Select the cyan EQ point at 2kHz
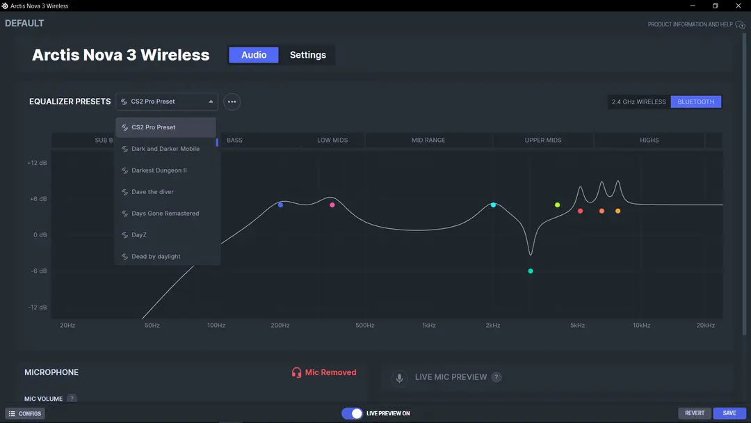The height and width of the screenshot is (423, 751). 493,205
